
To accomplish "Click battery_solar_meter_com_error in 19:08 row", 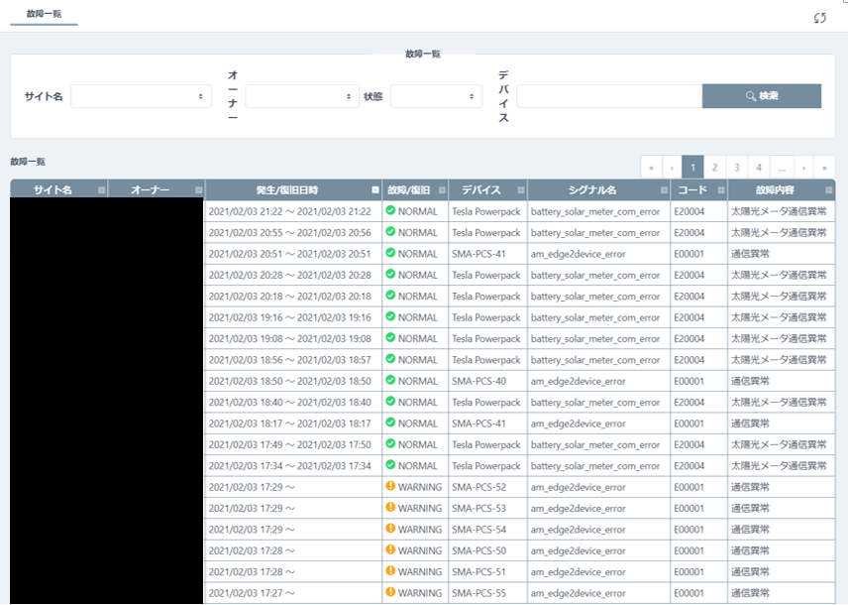I will (x=595, y=339).
